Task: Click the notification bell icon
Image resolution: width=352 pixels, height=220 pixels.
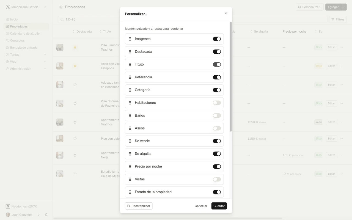Action: pos(46,215)
